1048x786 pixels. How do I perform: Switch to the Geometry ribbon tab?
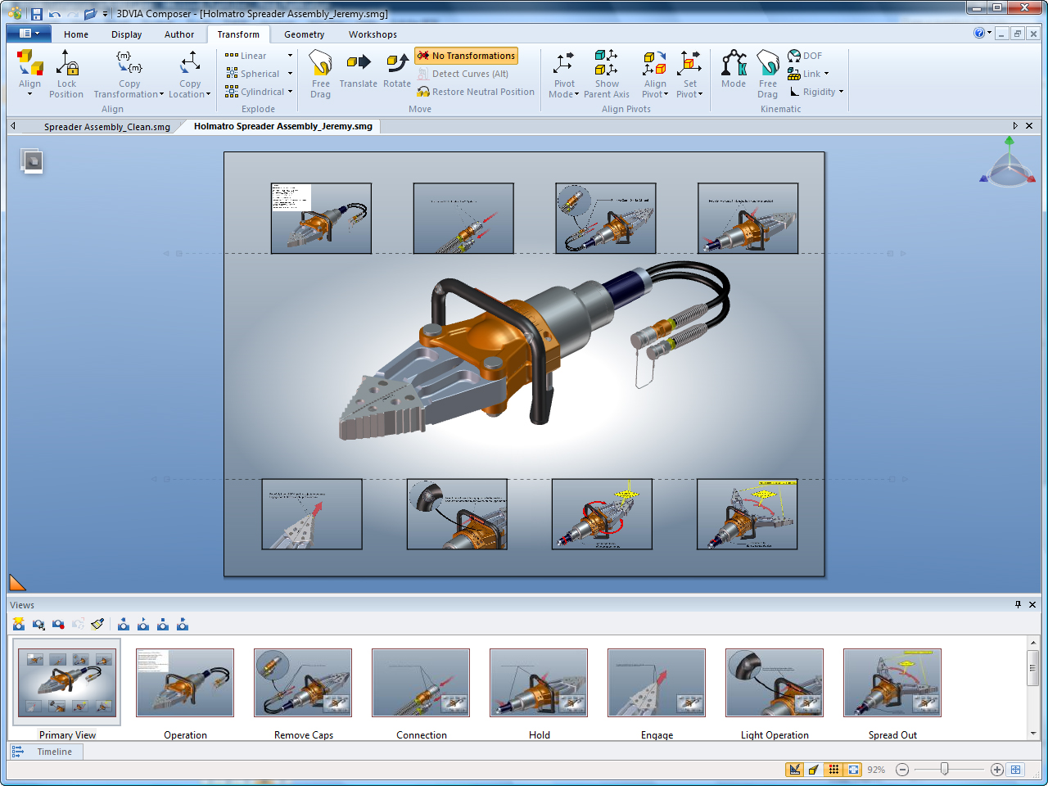click(304, 34)
